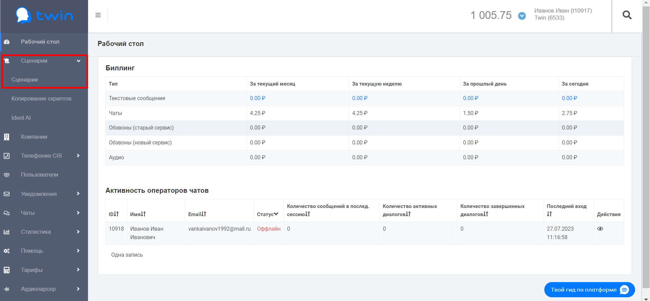Screen dimensions: 650x301
Task: Click the account balance 1 005.75
Action: pyautogui.click(x=491, y=15)
